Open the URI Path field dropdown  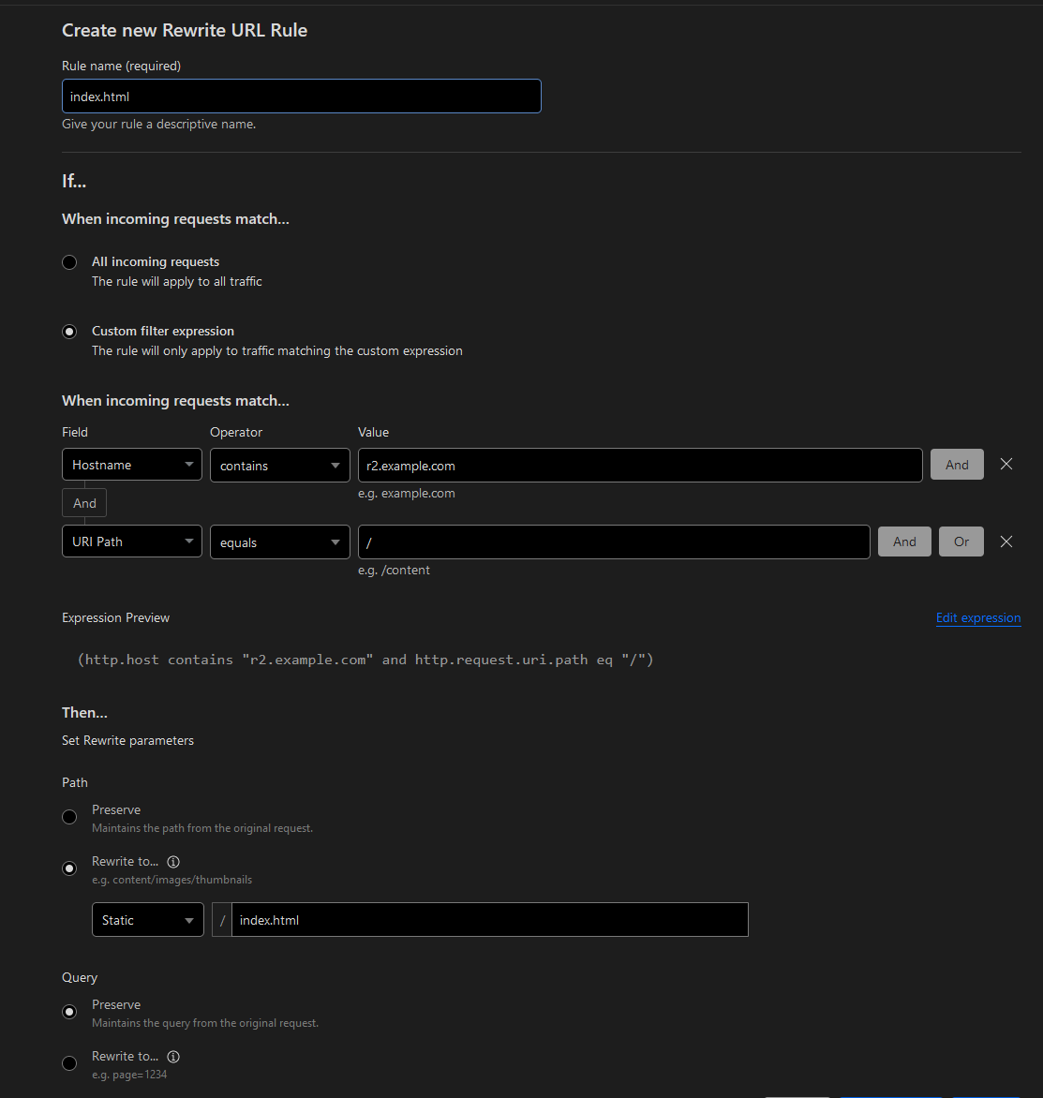tap(131, 541)
